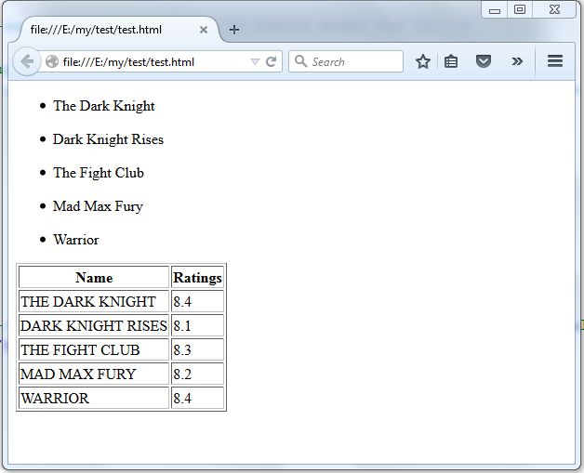This screenshot has width=584, height=473.
Task: Go back using the back arrow button
Action: point(27,61)
